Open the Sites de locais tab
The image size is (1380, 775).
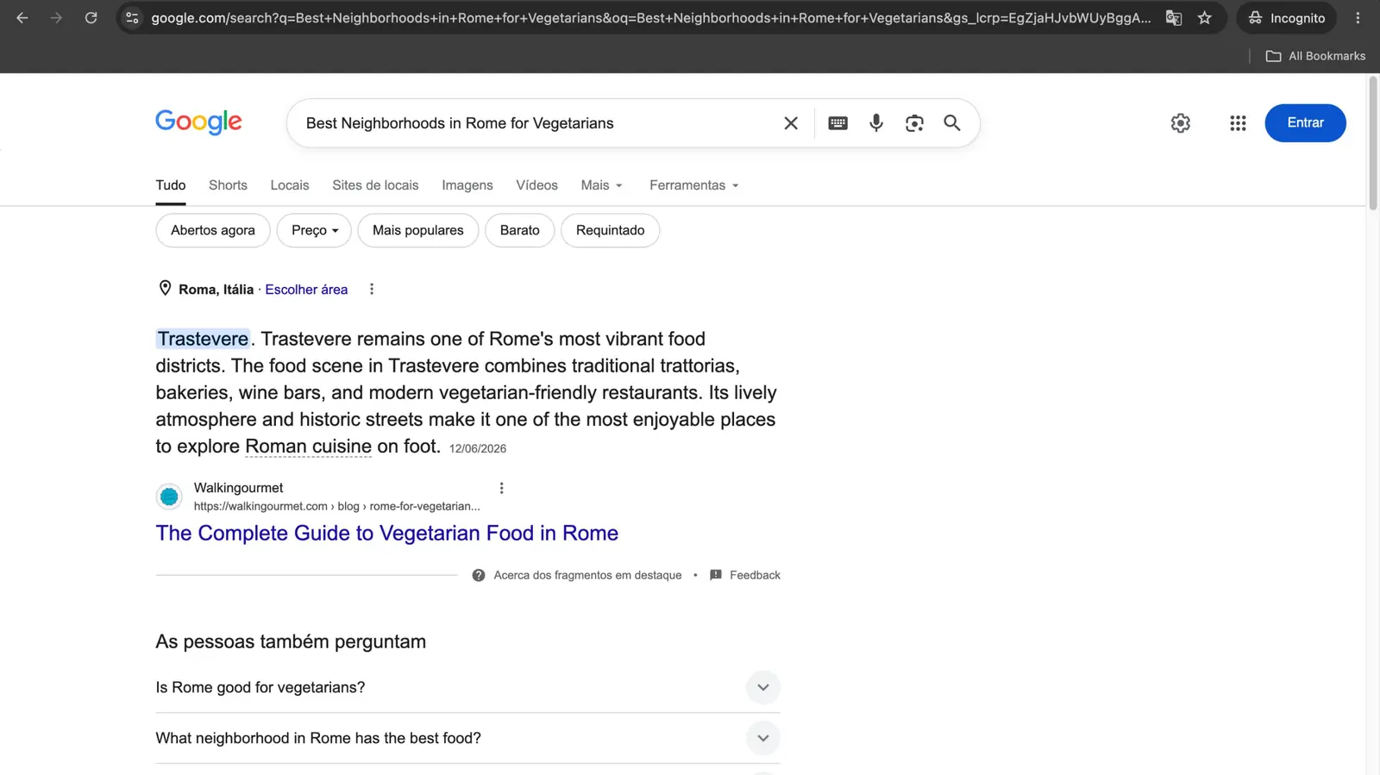(x=375, y=185)
